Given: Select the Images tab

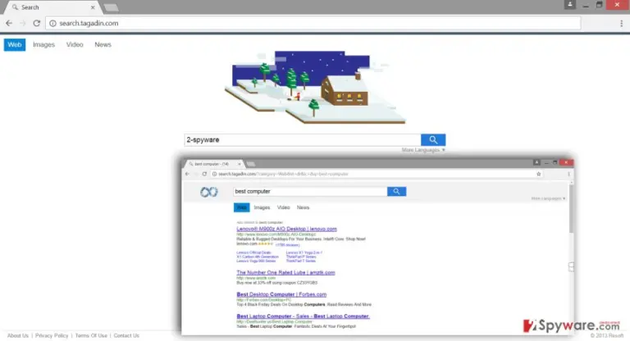Looking at the screenshot, I should tap(43, 44).
